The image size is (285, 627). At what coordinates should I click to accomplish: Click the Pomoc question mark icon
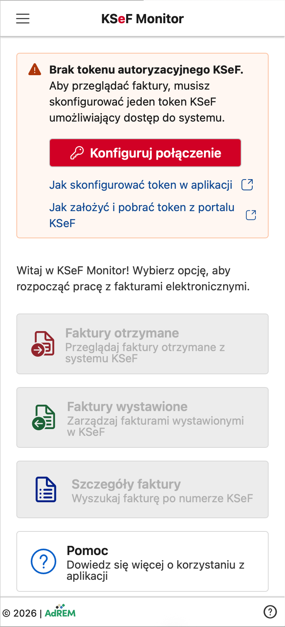(x=44, y=561)
